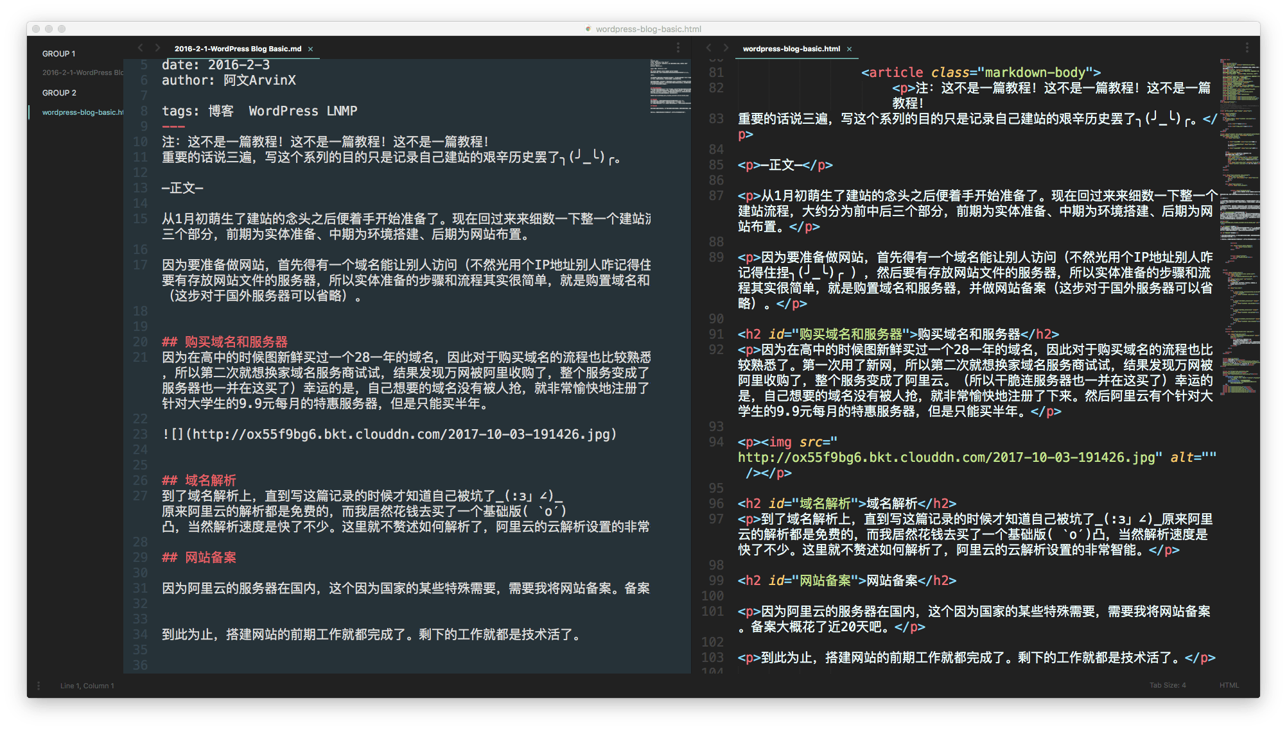
Task: Click forward arrow in left pane tab bar
Action: pos(157,48)
